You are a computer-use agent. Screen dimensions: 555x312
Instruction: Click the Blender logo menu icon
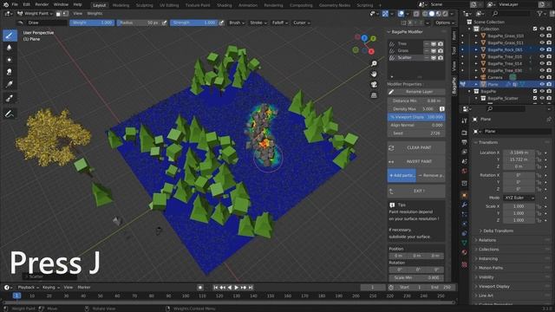(x=6, y=4)
